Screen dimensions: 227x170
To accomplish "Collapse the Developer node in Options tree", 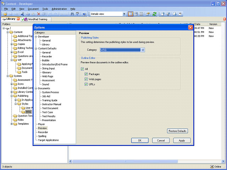I will coord(36,36).
